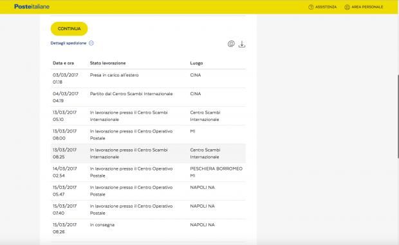Click CINA location in 03/03/2017 row
This screenshot has height=245, width=399.
pos(196,75)
